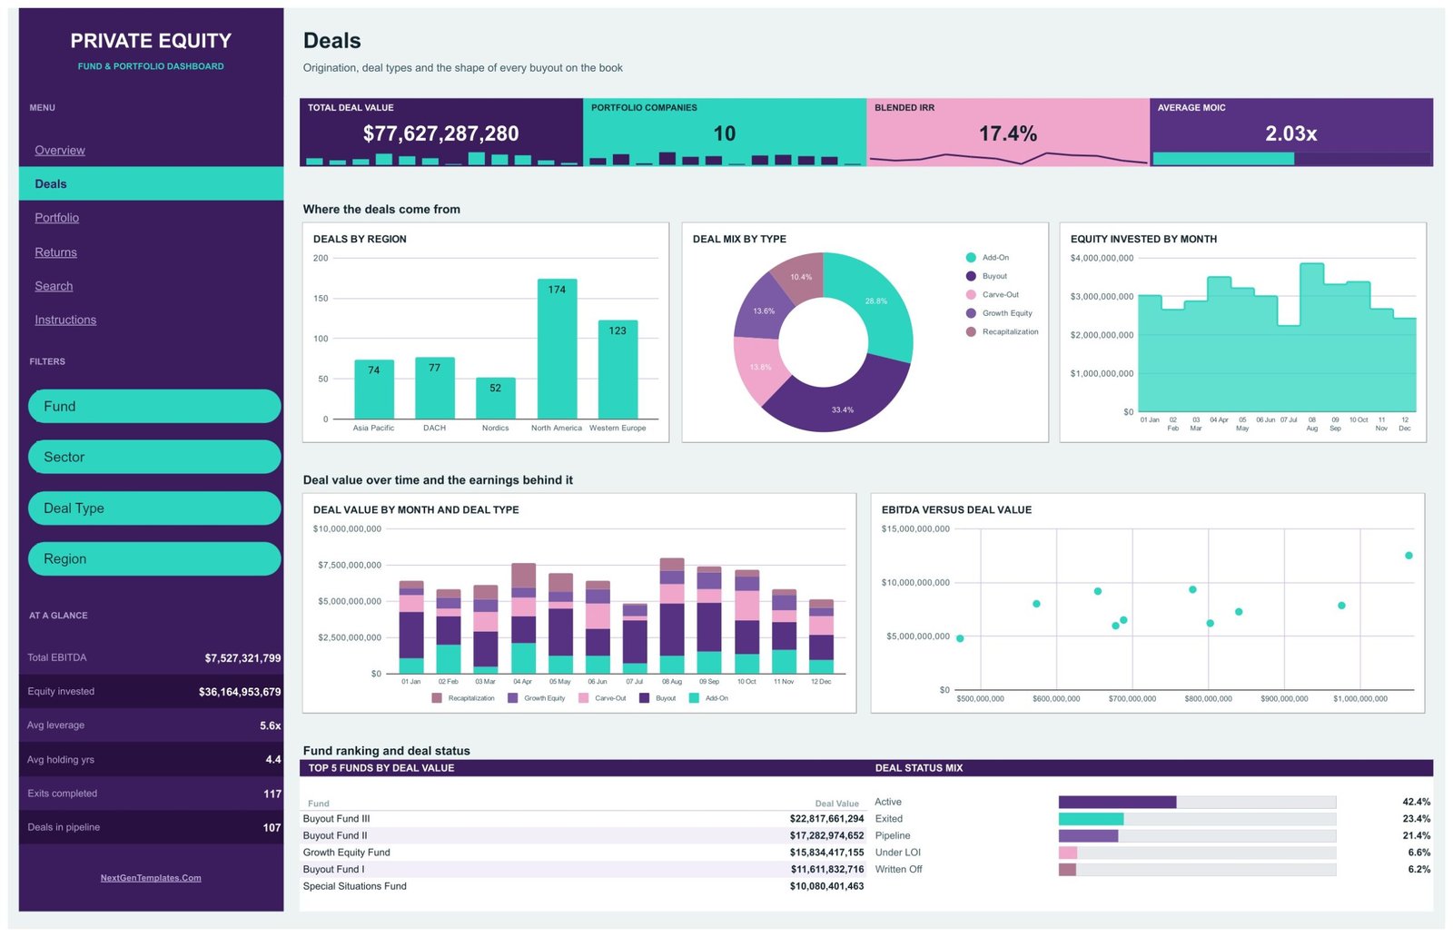Click the Growth Equity donut legend swatch

point(971,313)
